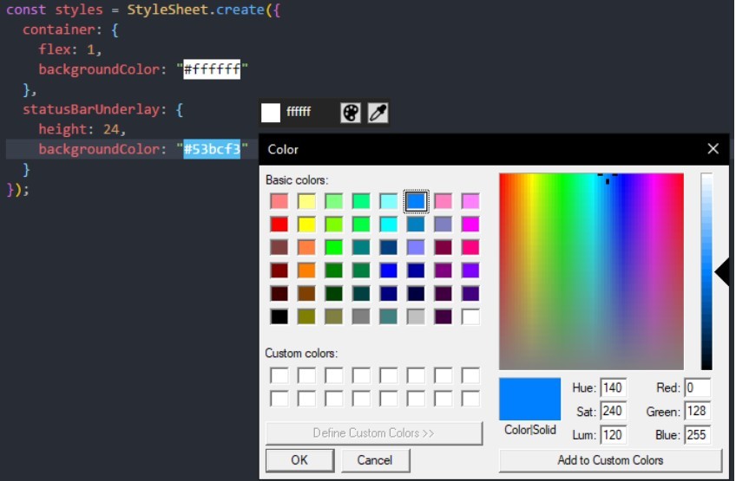
Task: Select white basic color swatch
Action: 470,316
